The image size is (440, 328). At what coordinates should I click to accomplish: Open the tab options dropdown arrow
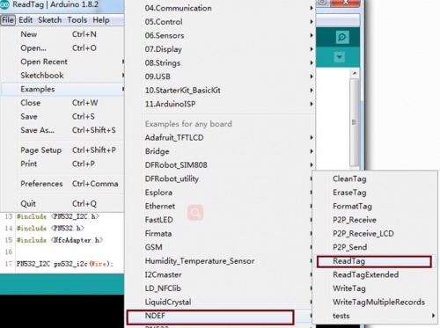coord(340,57)
